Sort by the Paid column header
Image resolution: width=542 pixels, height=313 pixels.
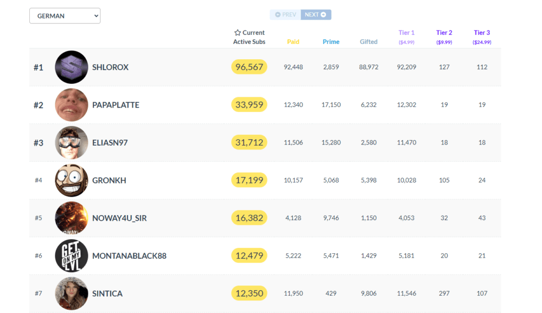tap(293, 42)
